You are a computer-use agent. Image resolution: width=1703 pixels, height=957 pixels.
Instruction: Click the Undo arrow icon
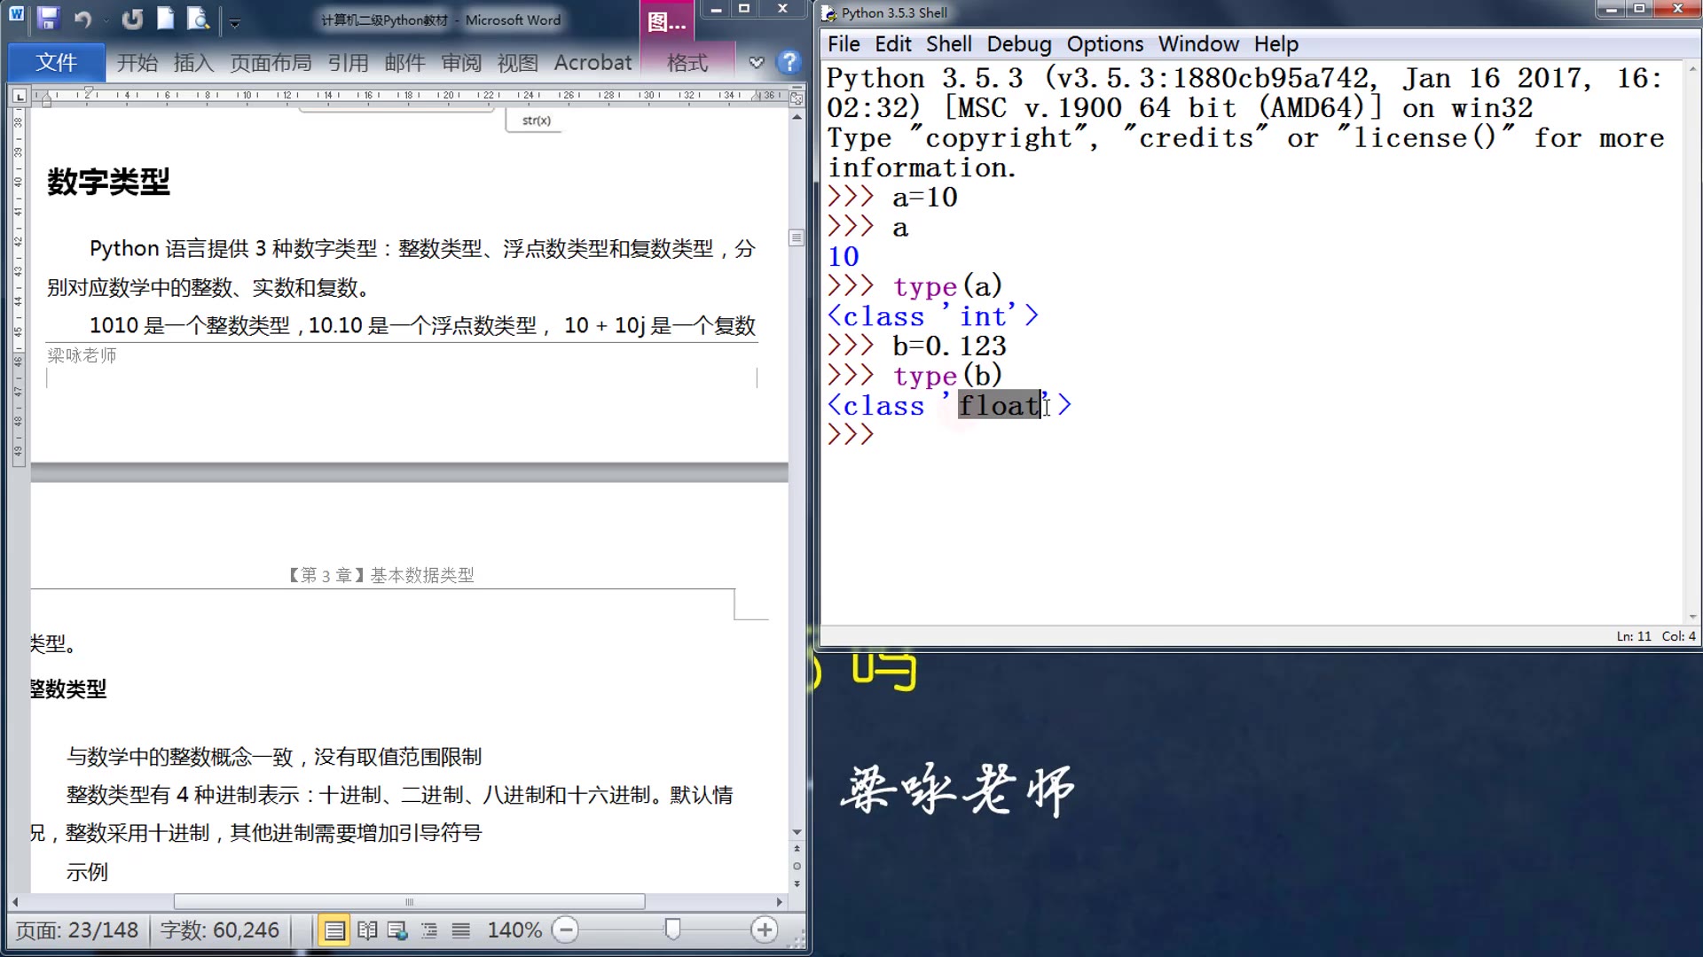82,19
